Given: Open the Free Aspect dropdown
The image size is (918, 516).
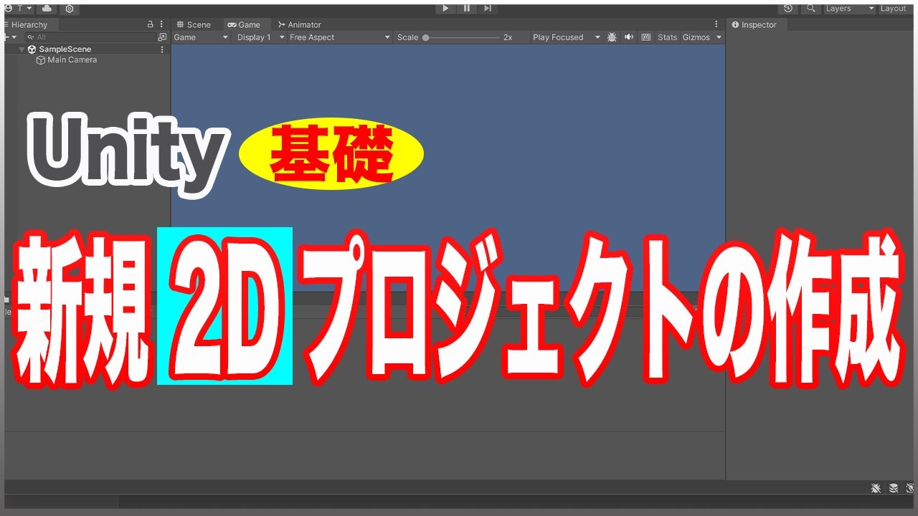Looking at the screenshot, I should tap(340, 37).
